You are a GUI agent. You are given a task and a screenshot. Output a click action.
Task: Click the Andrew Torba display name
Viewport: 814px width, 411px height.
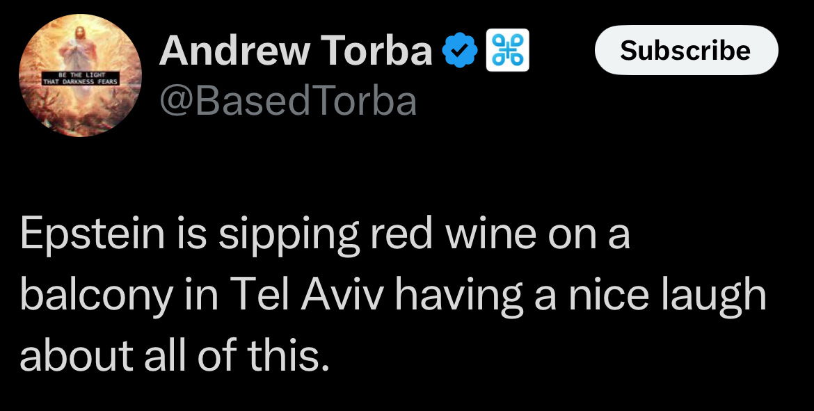(296, 51)
